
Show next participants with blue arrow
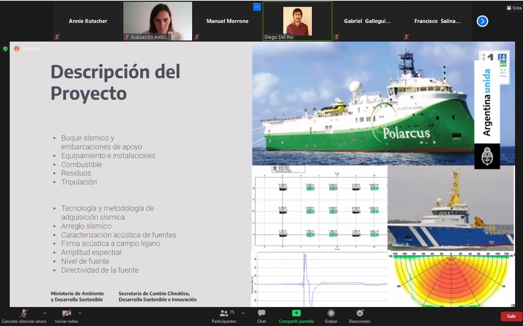click(x=482, y=21)
